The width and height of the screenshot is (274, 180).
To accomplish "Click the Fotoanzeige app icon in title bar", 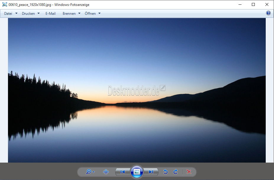I will click(4, 4).
